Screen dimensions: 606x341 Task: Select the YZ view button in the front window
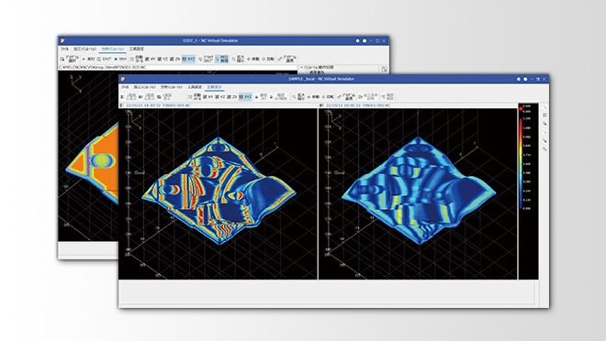[x=220, y=97]
